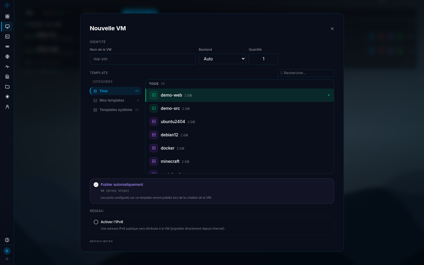Choose the ubuntu2404 template

tap(240, 122)
